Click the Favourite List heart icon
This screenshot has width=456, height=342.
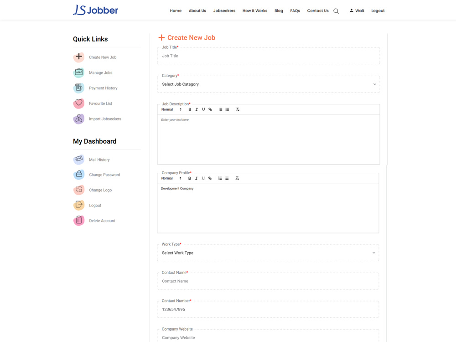click(x=79, y=103)
